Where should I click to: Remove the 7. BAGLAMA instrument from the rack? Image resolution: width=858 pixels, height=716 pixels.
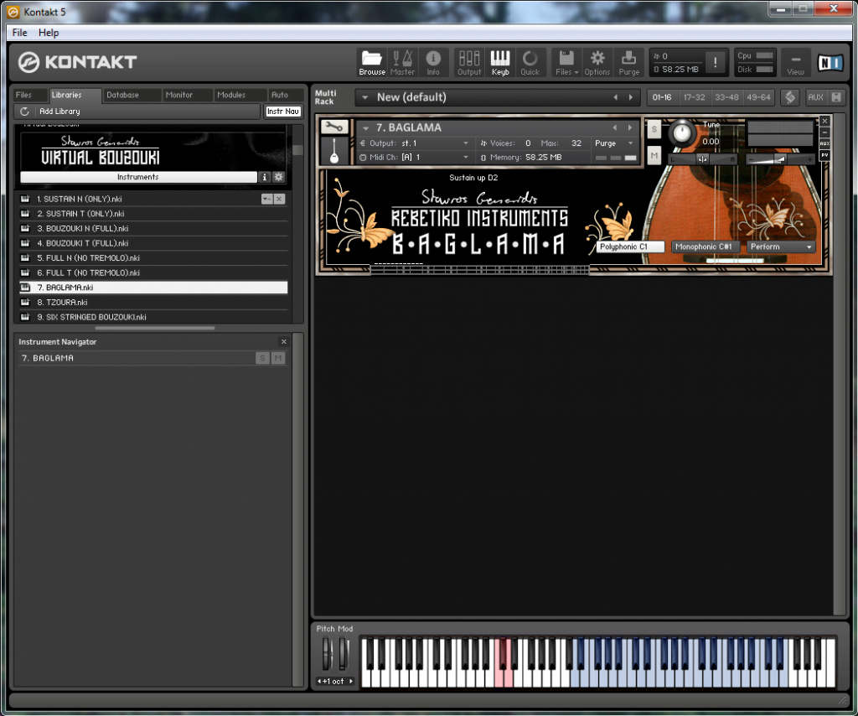click(824, 121)
